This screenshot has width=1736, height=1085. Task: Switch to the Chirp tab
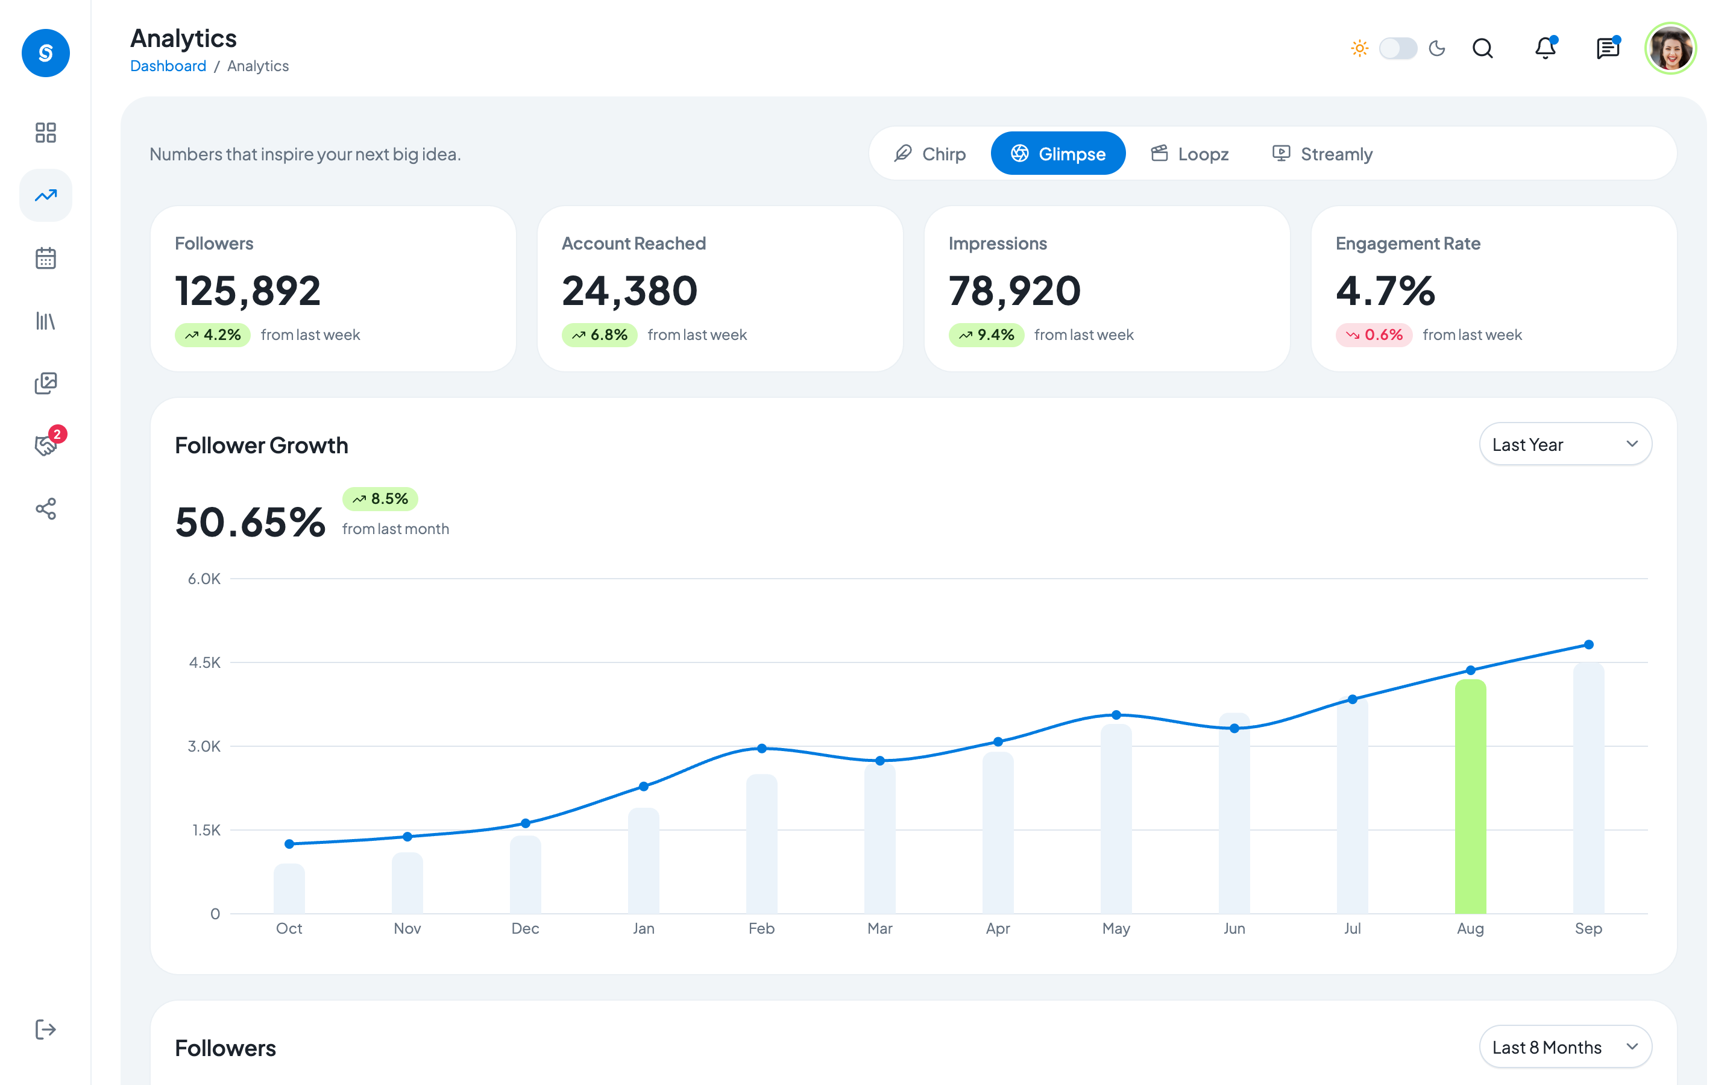point(929,154)
